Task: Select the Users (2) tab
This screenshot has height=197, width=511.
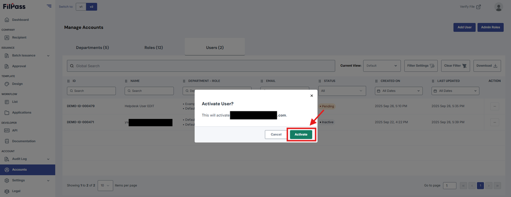Action: (215, 47)
